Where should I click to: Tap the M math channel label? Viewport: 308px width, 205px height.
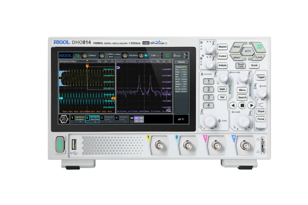pos(132,118)
